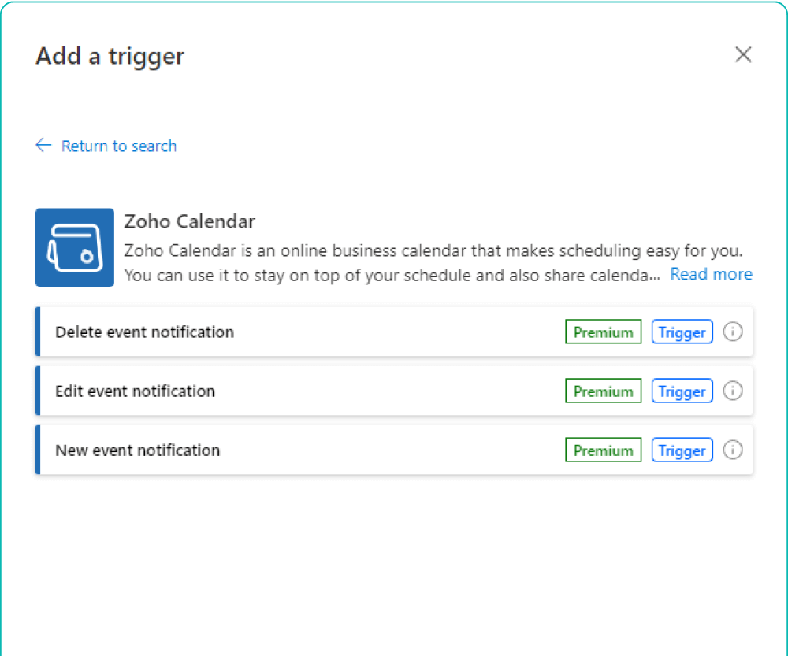This screenshot has height=656, width=788.
Task: Click Premium badge on Edit event notification
Action: click(x=603, y=391)
